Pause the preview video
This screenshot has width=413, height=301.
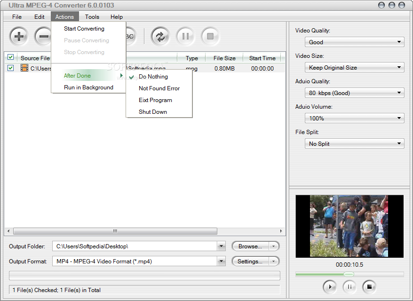[349, 286]
